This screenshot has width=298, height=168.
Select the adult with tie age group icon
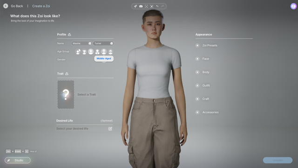click(97, 52)
